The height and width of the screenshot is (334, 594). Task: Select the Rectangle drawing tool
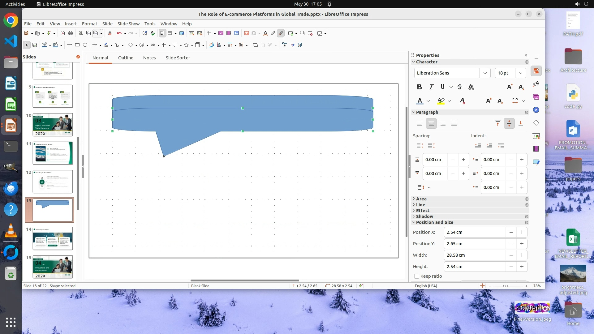pos(77,45)
